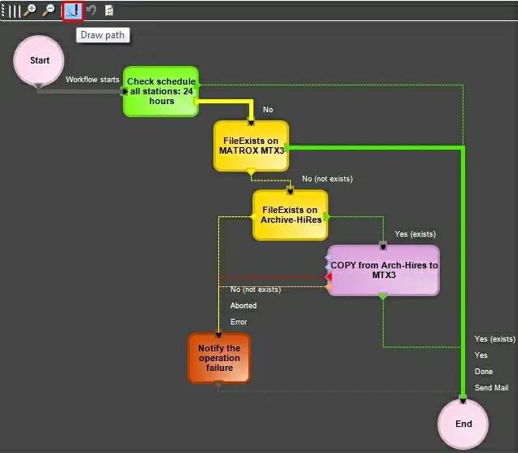This screenshot has width=518, height=453.
Task: Click the refresh workflow icon
Action: pos(108,11)
